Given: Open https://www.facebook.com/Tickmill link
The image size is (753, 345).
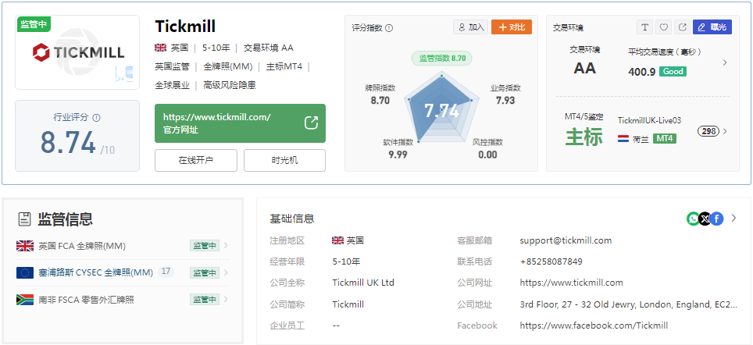Looking at the screenshot, I should pyautogui.click(x=594, y=325).
